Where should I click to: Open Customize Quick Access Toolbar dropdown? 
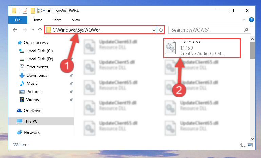pyautogui.click(x=49, y=11)
